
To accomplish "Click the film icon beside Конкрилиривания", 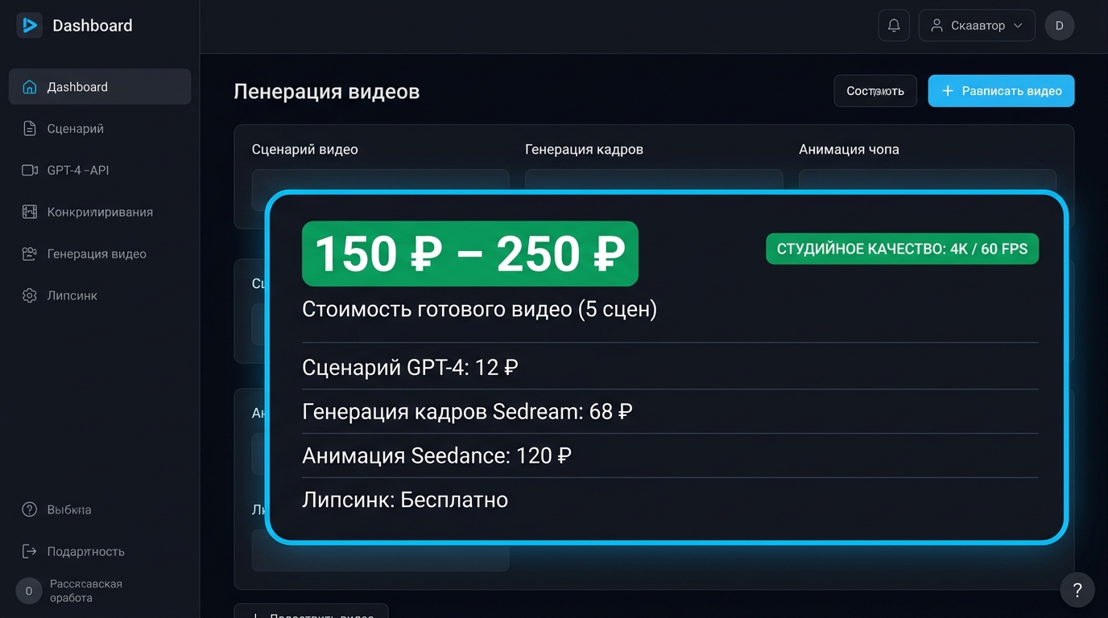I will (30, 212).
